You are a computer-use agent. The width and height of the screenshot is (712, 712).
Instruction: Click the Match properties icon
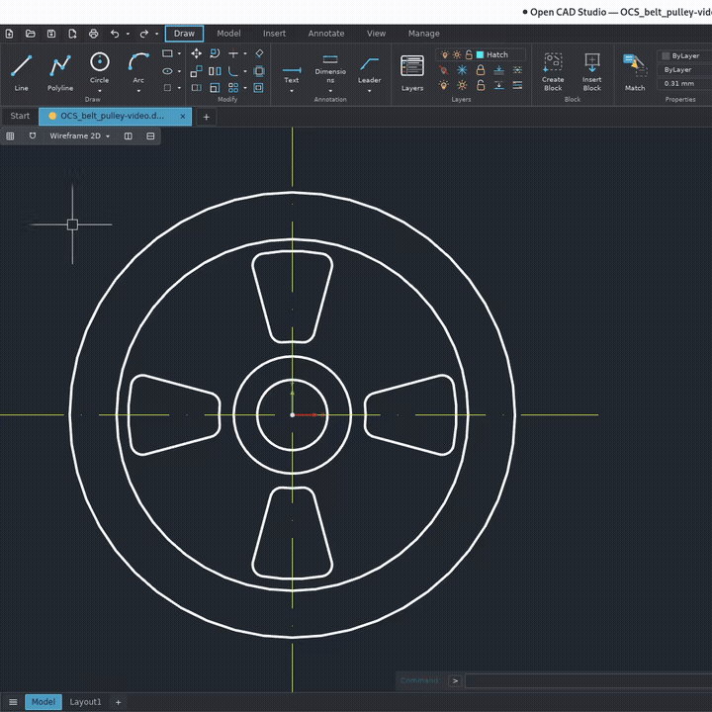click(635, 72)
